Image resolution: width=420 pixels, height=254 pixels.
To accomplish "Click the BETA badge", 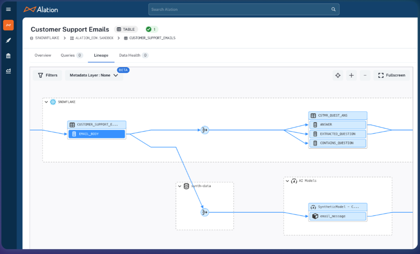I will pyautogui.click(x=123, y=70).
